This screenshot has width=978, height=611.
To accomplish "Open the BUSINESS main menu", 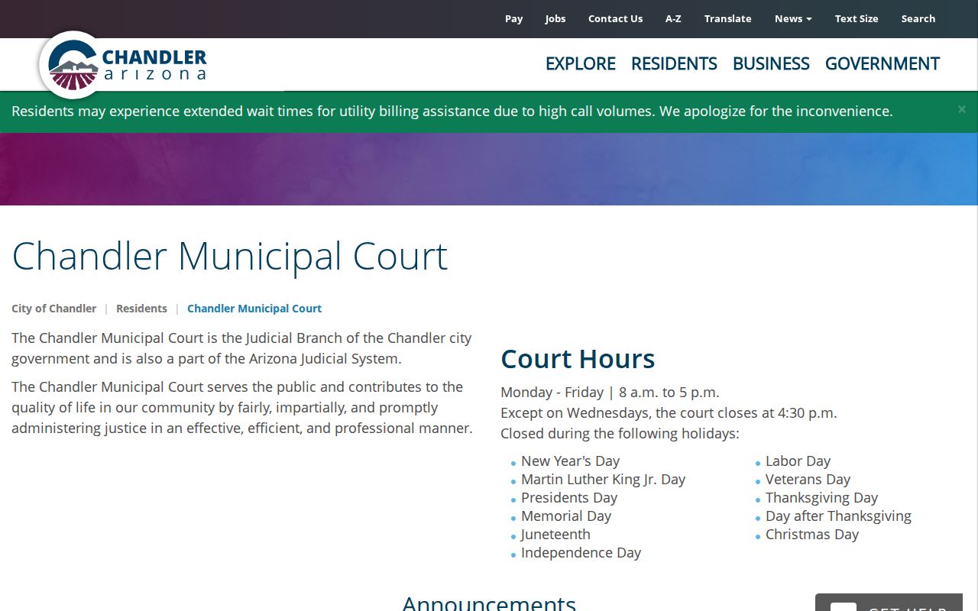I will (771, 63).
